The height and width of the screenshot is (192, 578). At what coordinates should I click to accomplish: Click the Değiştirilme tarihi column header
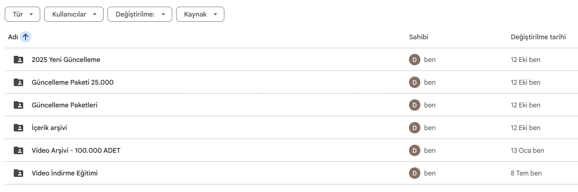(x=538, y=37)
